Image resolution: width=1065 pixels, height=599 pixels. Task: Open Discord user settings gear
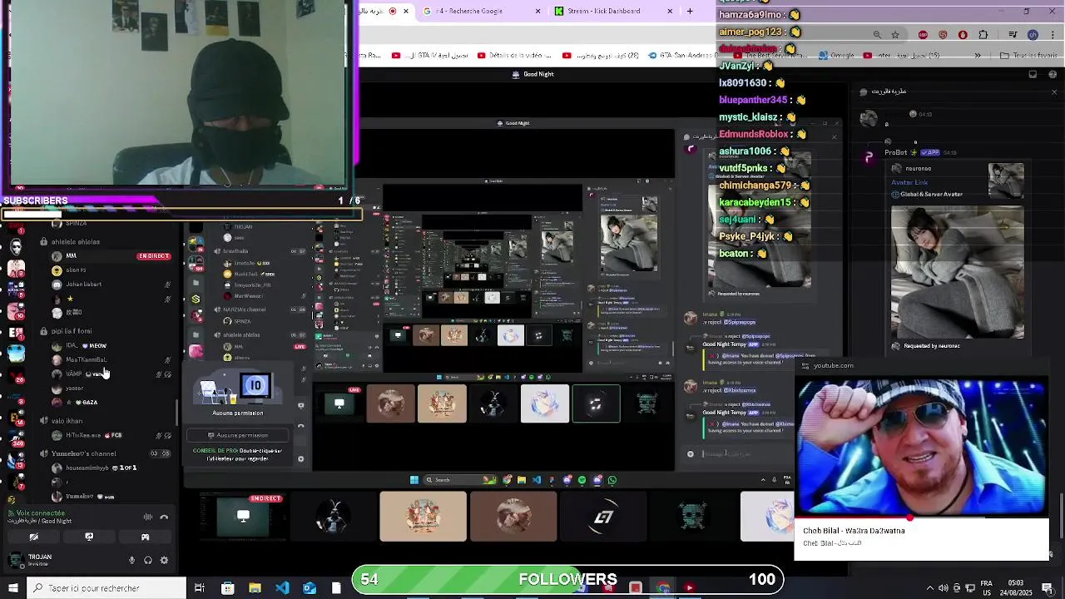[x=164, y=560]
